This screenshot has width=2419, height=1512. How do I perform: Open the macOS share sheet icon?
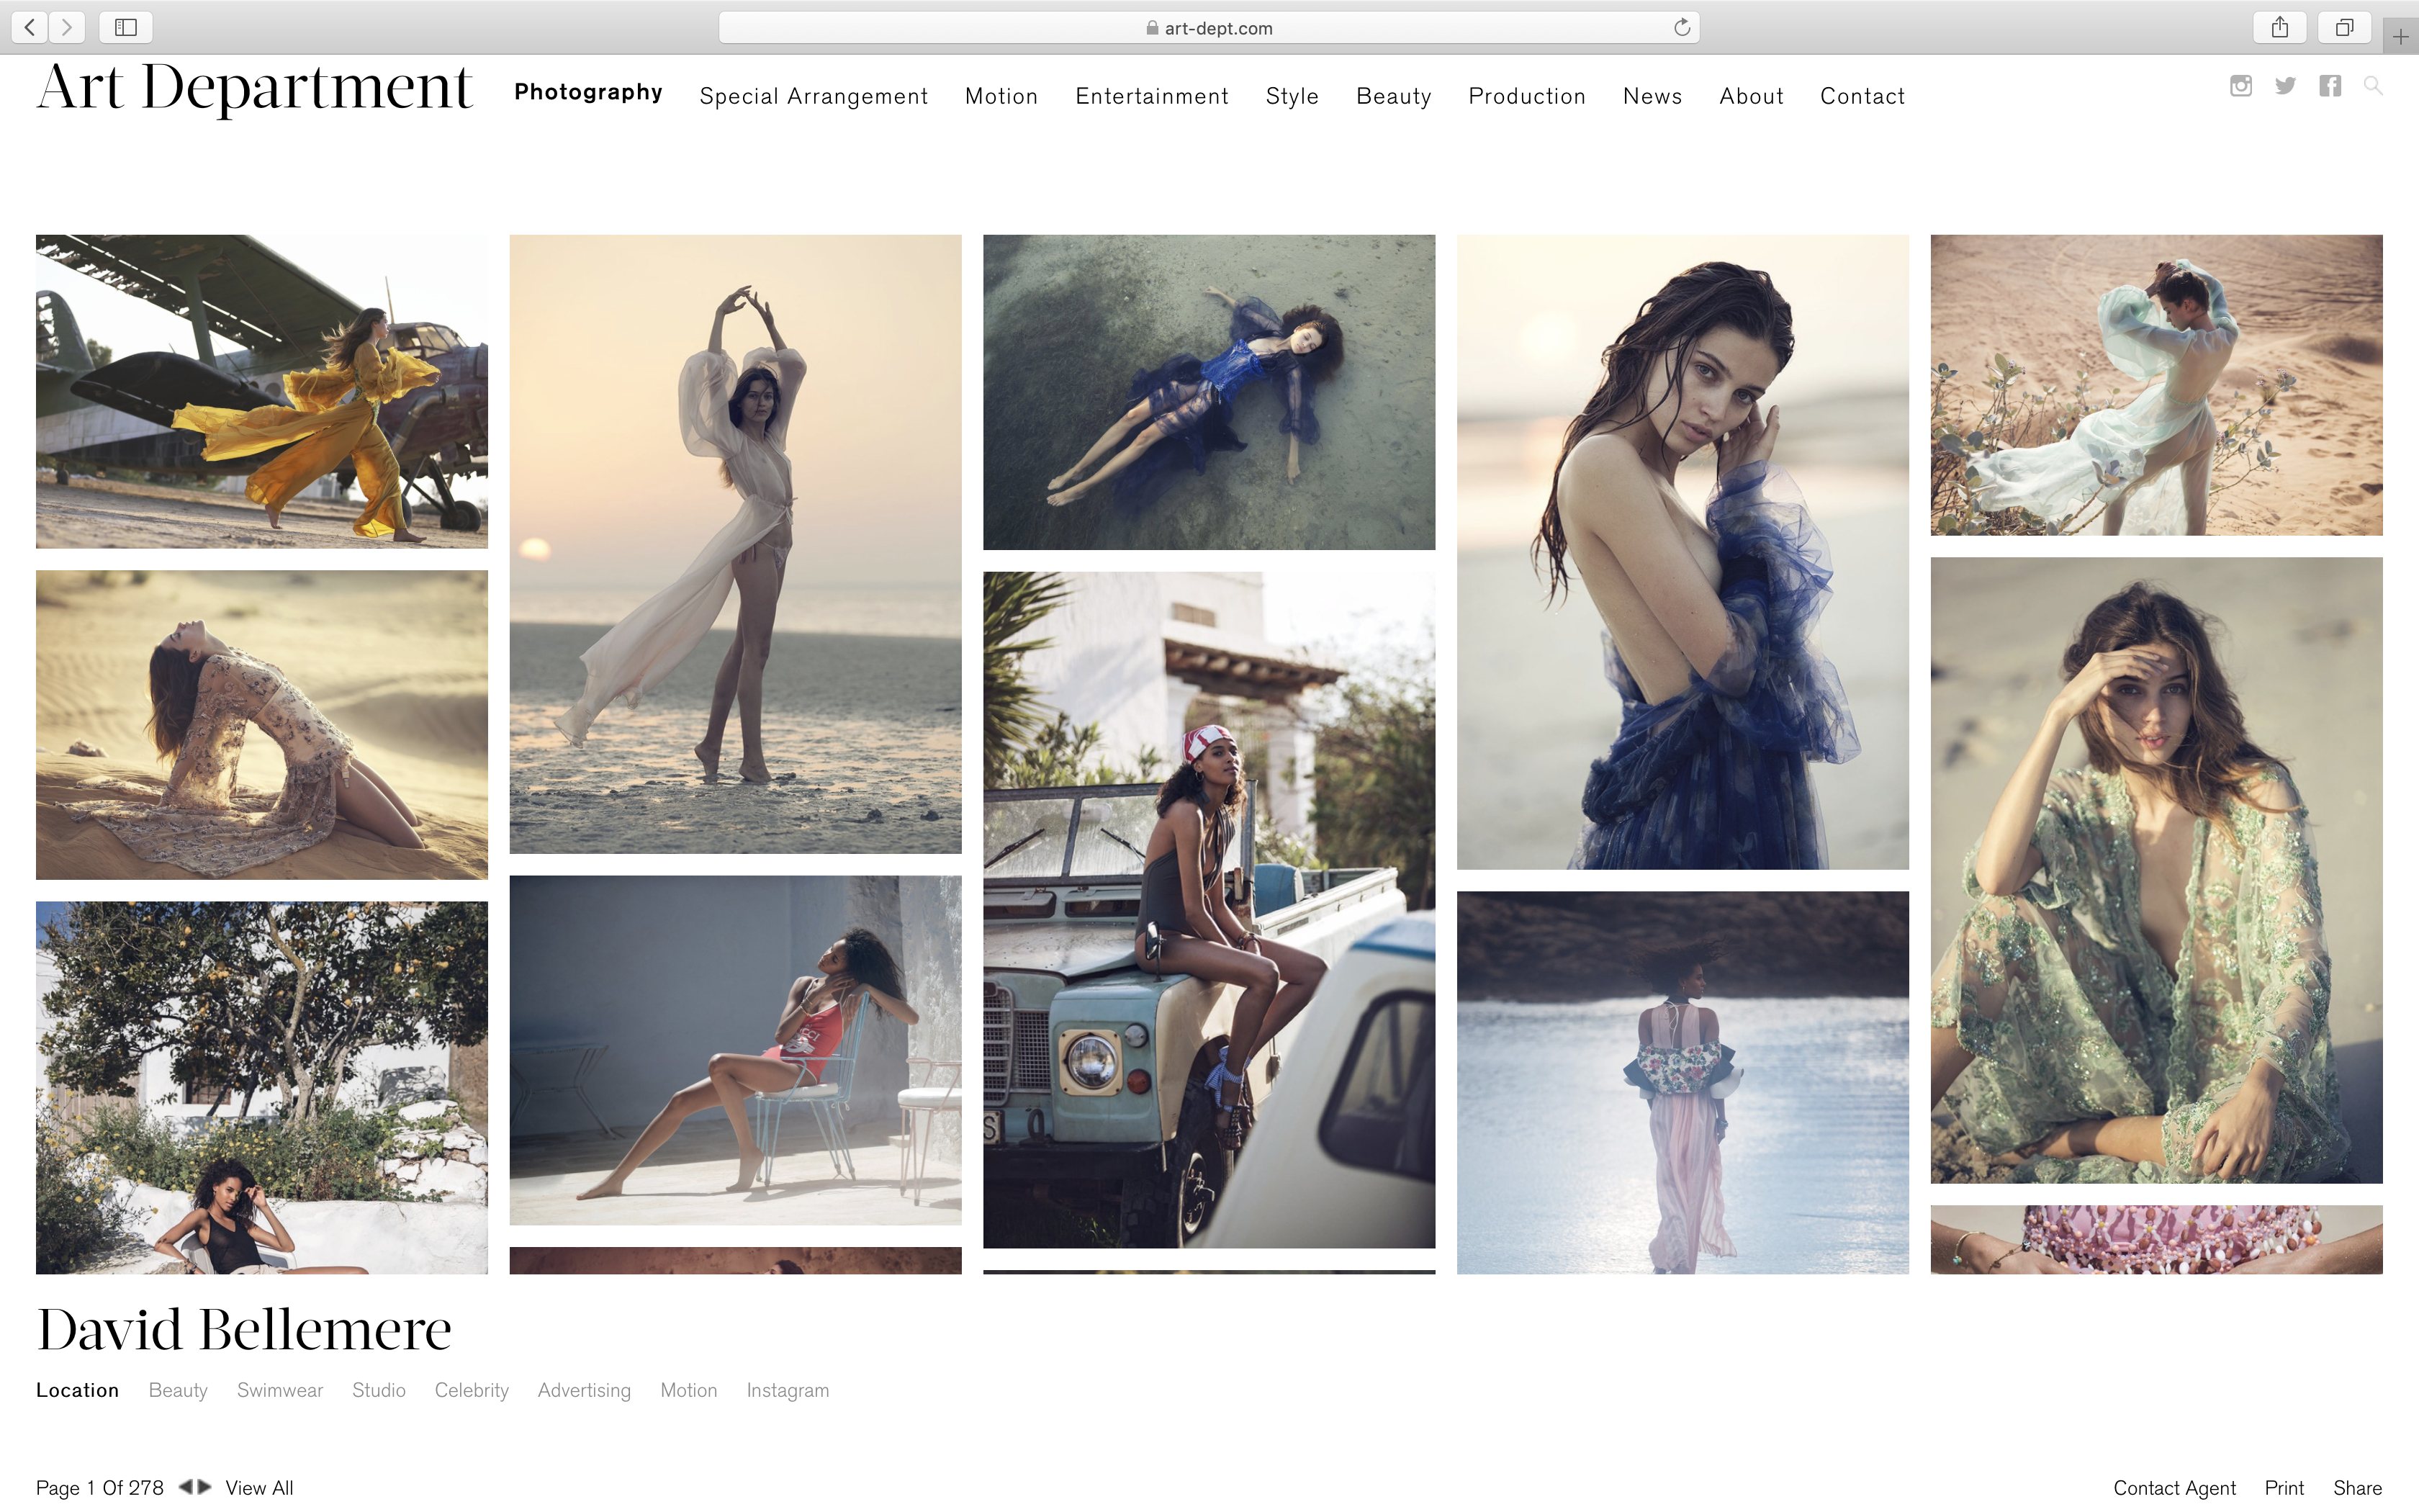(x=2280, y=27)
